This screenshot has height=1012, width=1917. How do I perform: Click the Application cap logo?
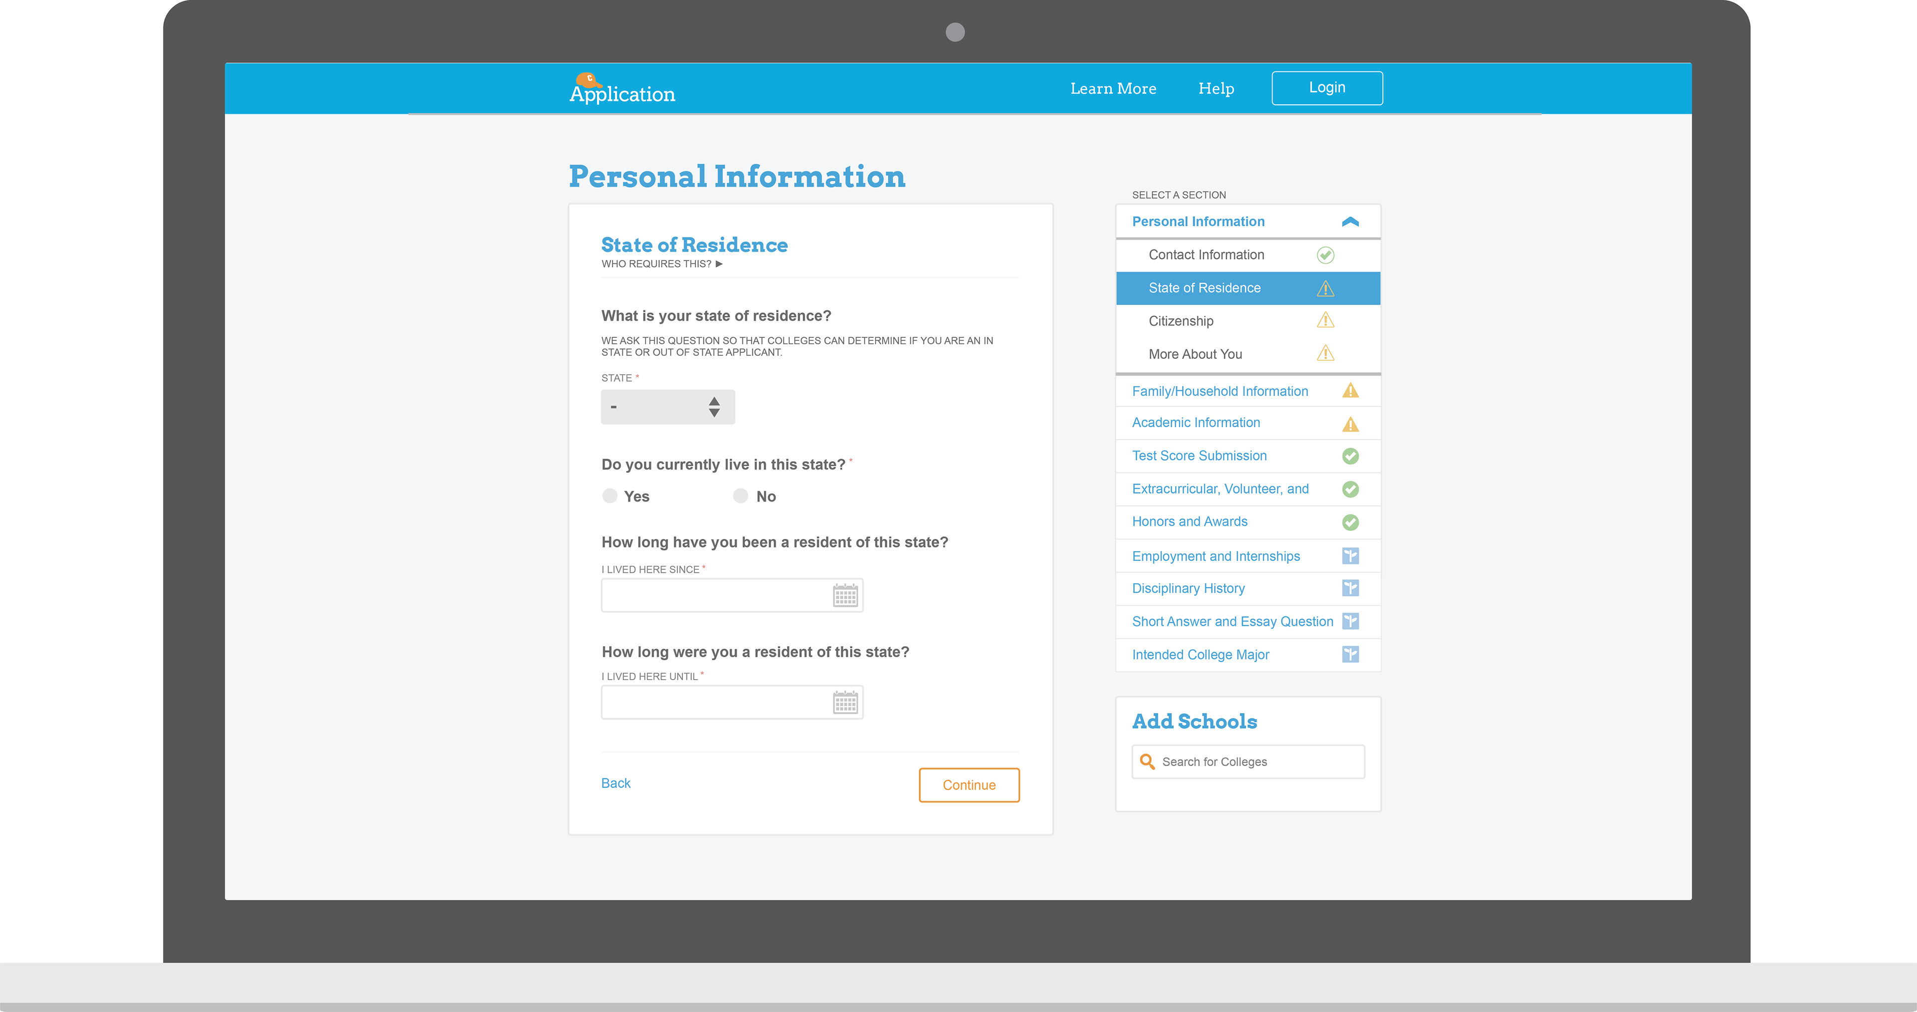point(622,88)
